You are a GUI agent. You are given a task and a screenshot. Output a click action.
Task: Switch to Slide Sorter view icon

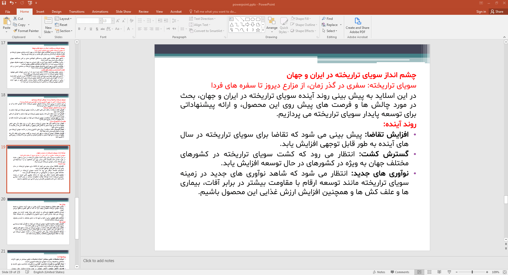429,272
